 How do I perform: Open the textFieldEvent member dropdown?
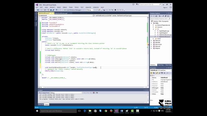[121, 15]
